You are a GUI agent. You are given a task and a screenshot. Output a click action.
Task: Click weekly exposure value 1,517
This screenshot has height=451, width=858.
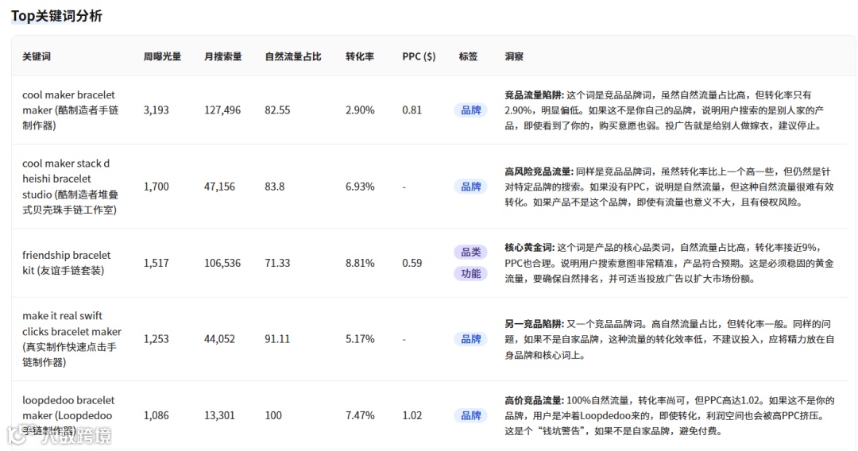click(156, 263)
